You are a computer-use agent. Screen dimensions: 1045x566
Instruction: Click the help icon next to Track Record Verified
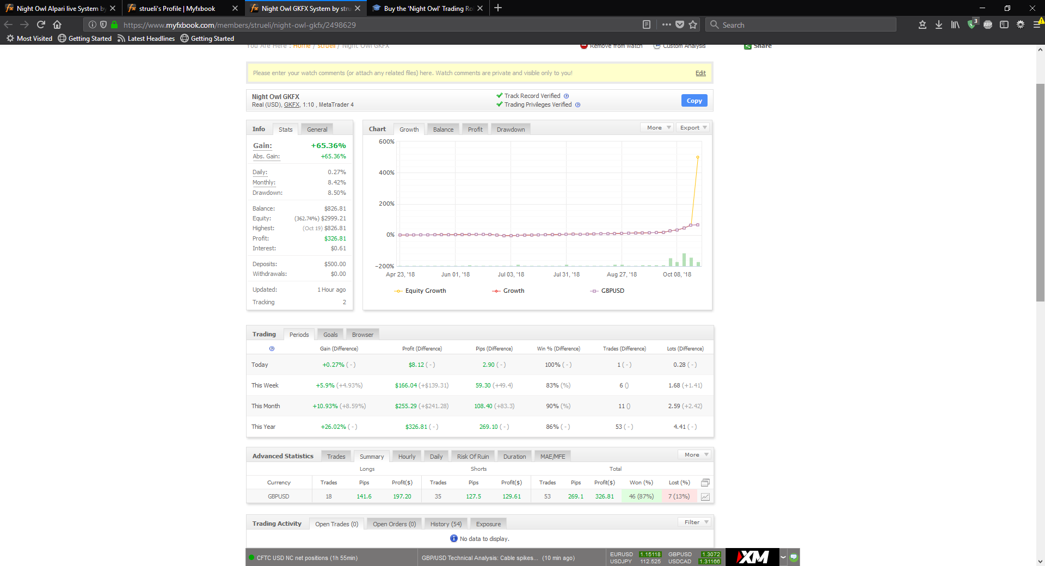[x=566, y=96]
